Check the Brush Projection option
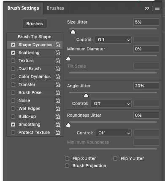This screenshot has width=165, height=181. pos(67,166)
